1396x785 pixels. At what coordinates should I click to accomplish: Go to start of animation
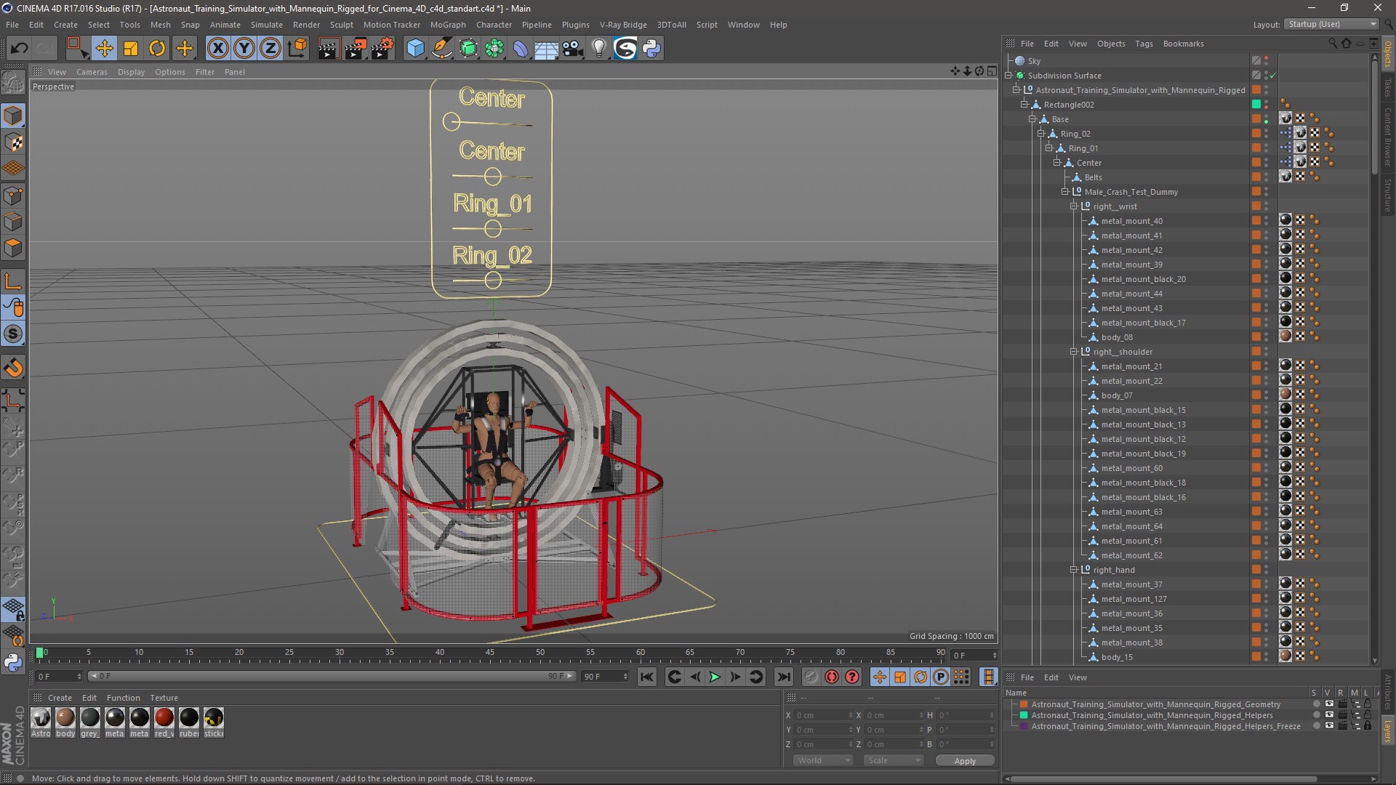coord(646,677)
